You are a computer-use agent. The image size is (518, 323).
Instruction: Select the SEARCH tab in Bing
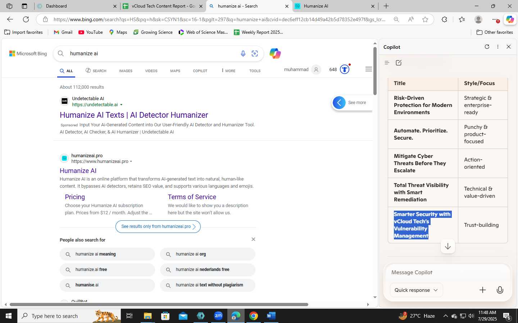tap(96, 71)
